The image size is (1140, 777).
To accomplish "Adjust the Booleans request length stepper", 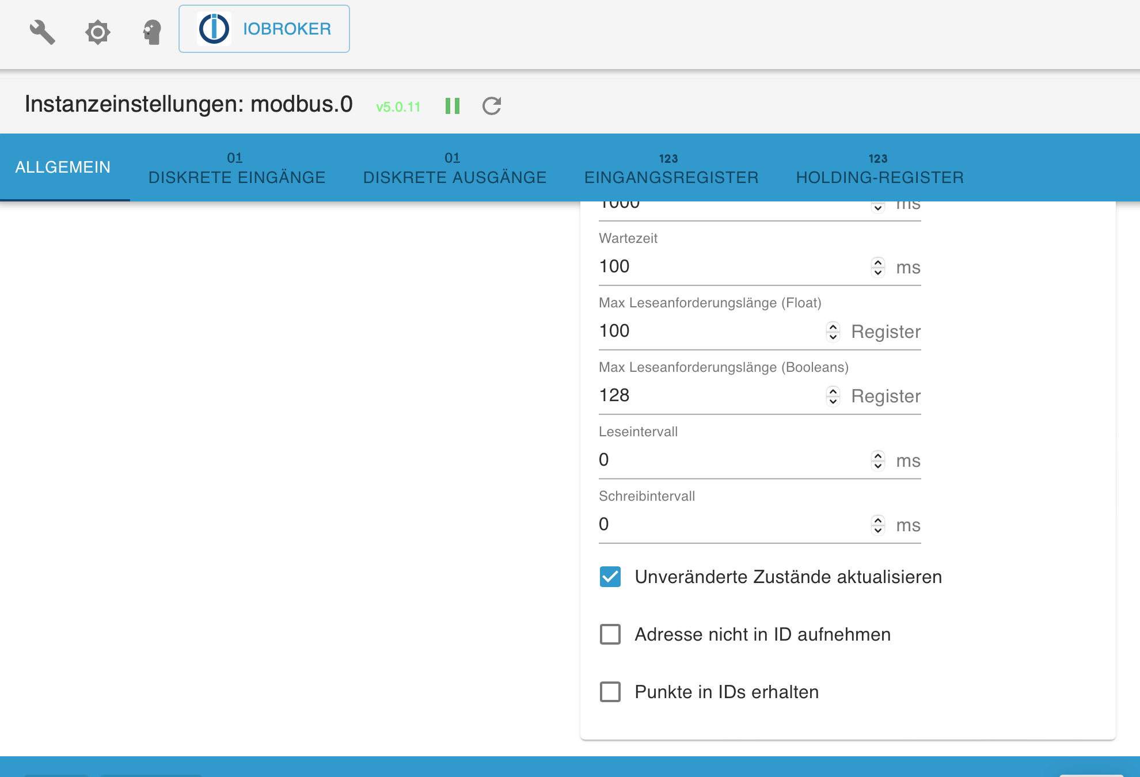I will [833, 396].
